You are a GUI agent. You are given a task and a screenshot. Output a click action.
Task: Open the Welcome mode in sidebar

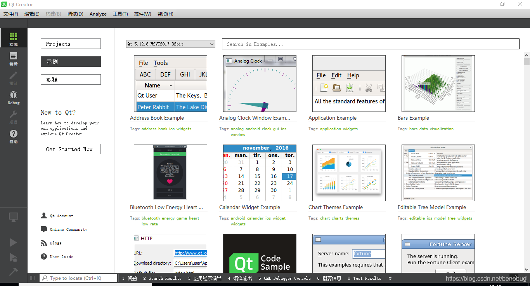[14, 38]
